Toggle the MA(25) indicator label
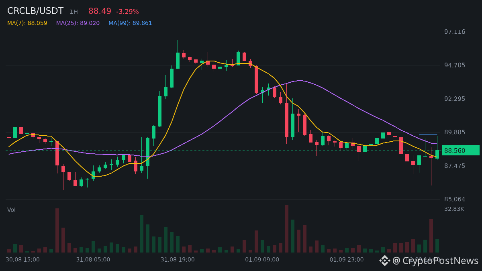 (x=78, y=23)
